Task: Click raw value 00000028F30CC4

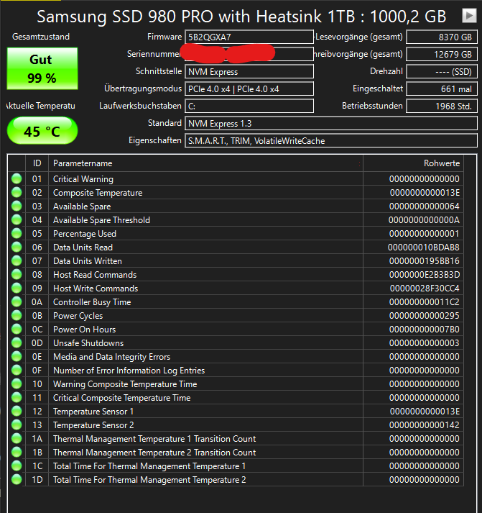Action: (x=425, y=289)
